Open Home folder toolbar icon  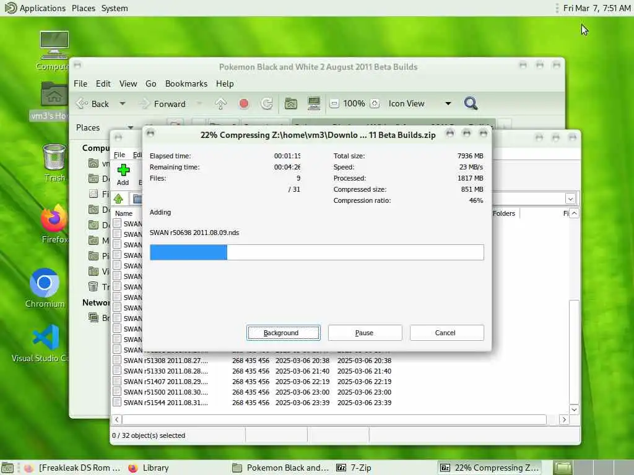291,104
